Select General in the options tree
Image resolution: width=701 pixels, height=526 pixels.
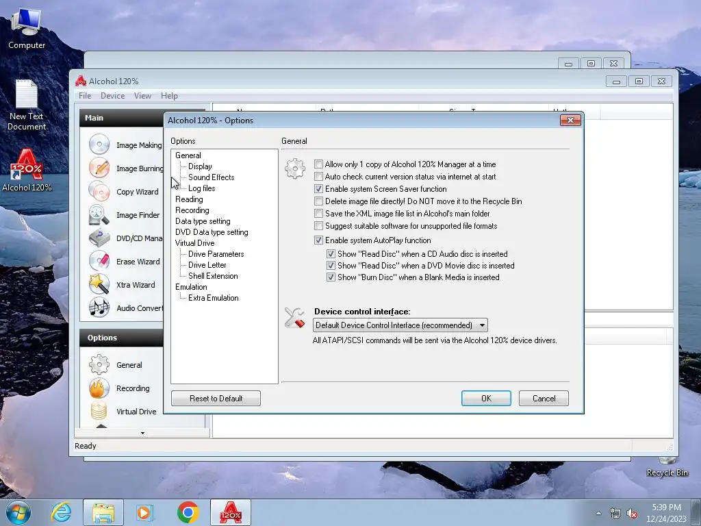coord(188,155)
